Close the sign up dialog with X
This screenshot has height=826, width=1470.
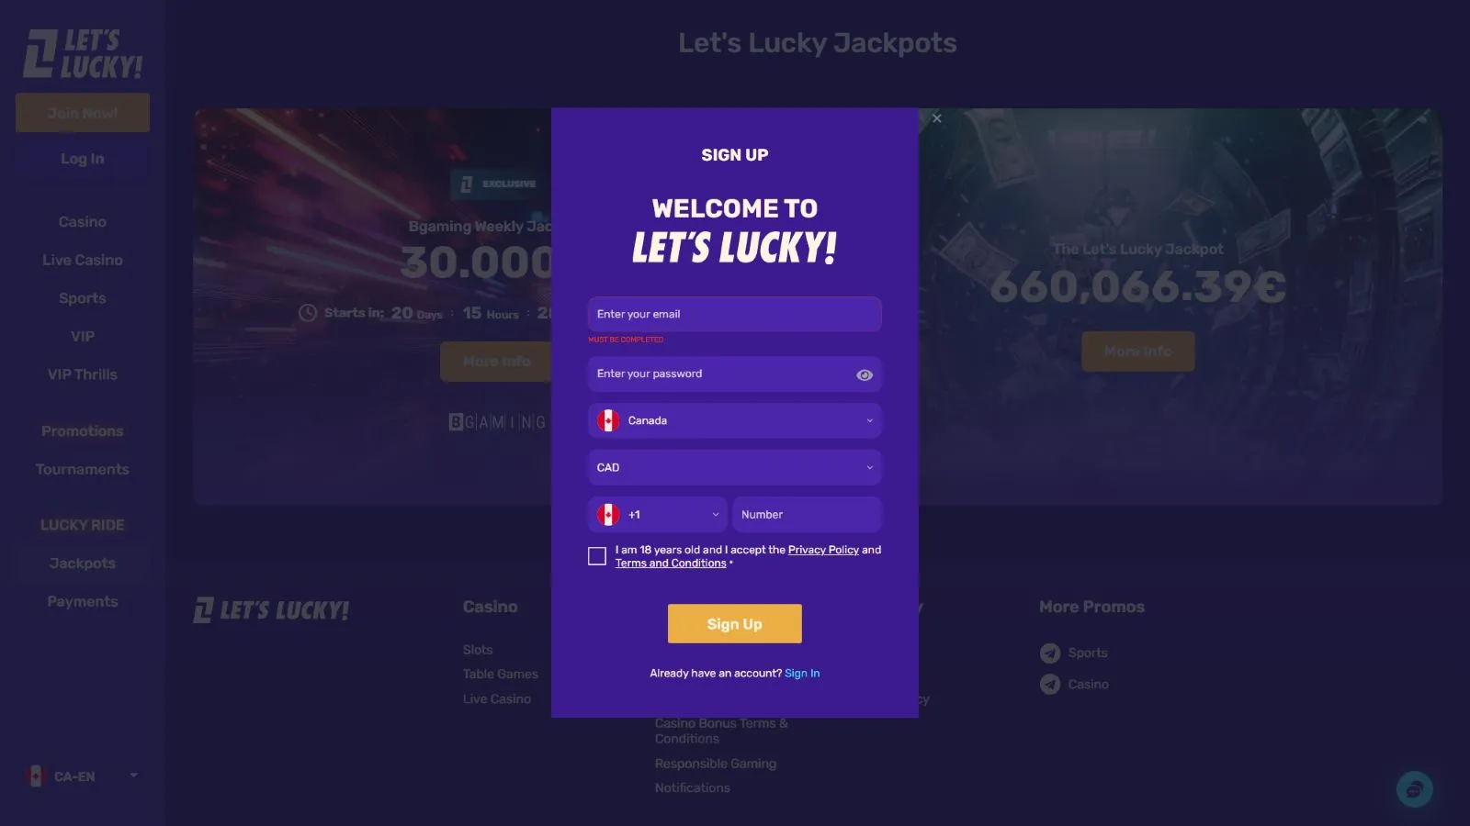937,118
